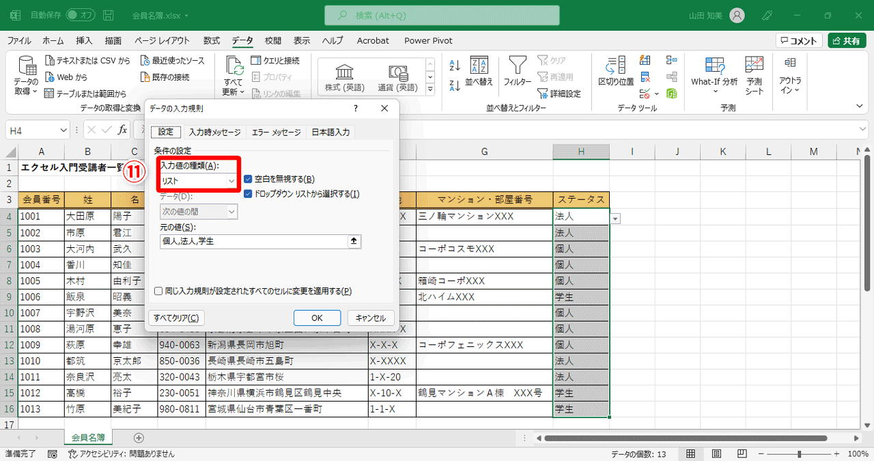Image resolution: width=874 pixels, height=461 pixels.
Task: Switch to the エラー メッセージ dialog tab
Action: [x=275, y=132]
